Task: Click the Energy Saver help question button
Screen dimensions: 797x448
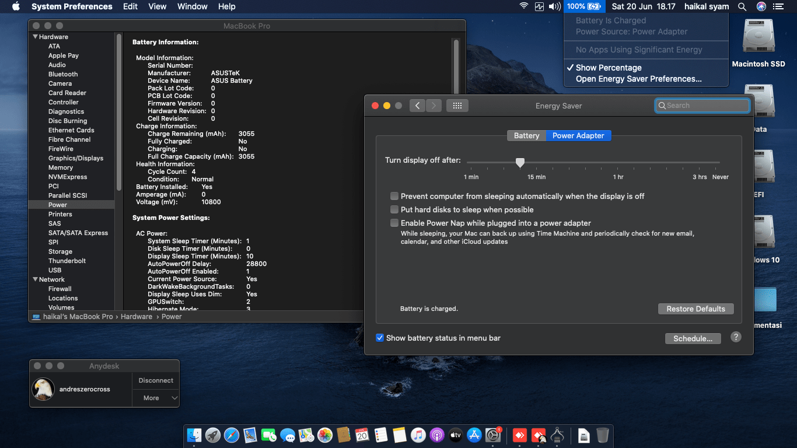Action: pos(736,337)
